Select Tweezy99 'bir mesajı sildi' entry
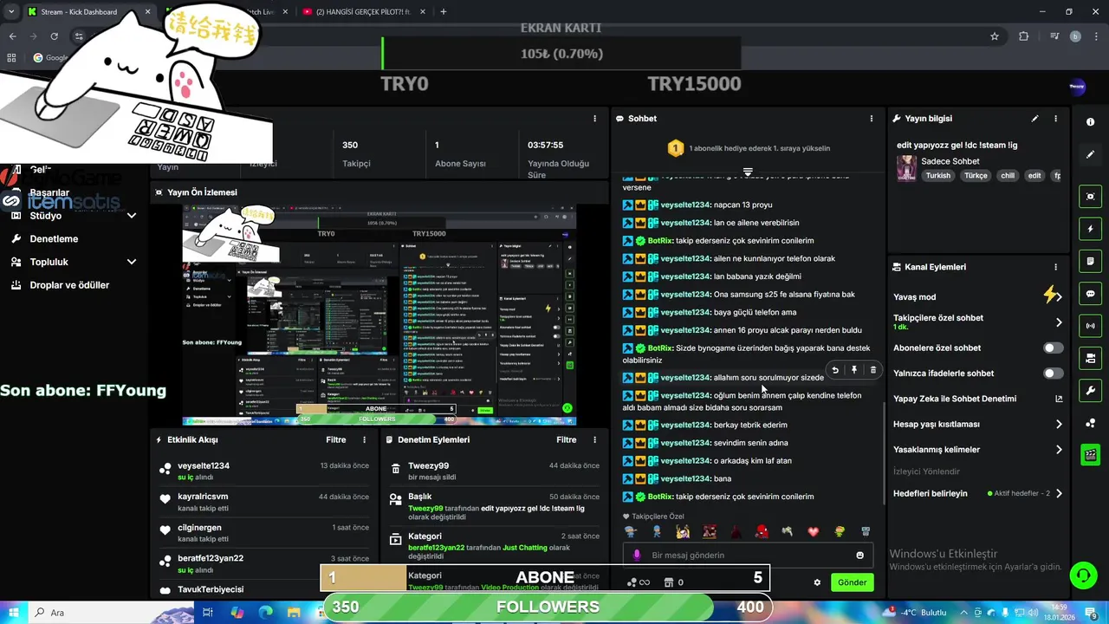 (494, 471)
